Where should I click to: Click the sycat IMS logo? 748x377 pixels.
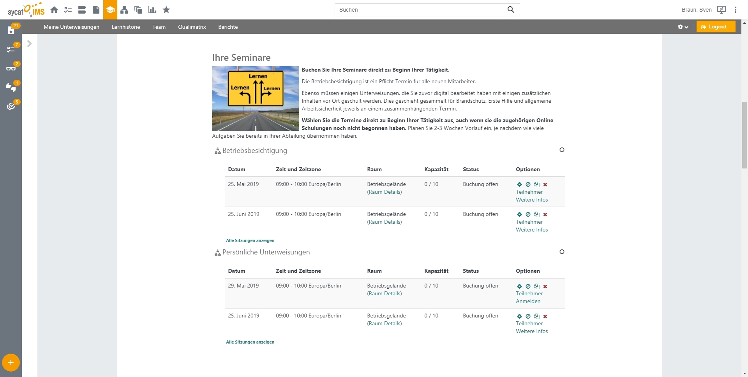coord(26,10)
